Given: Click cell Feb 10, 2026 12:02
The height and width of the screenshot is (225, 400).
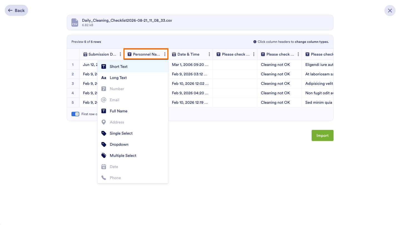Looking at the screenshot, I should pyautogui.click(x=191, y=83).
